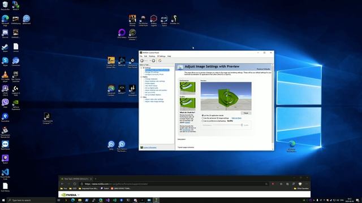The image size is (362, 203).
Task: Select Manage 3D settings in task tree
Action: click(152, 72)
